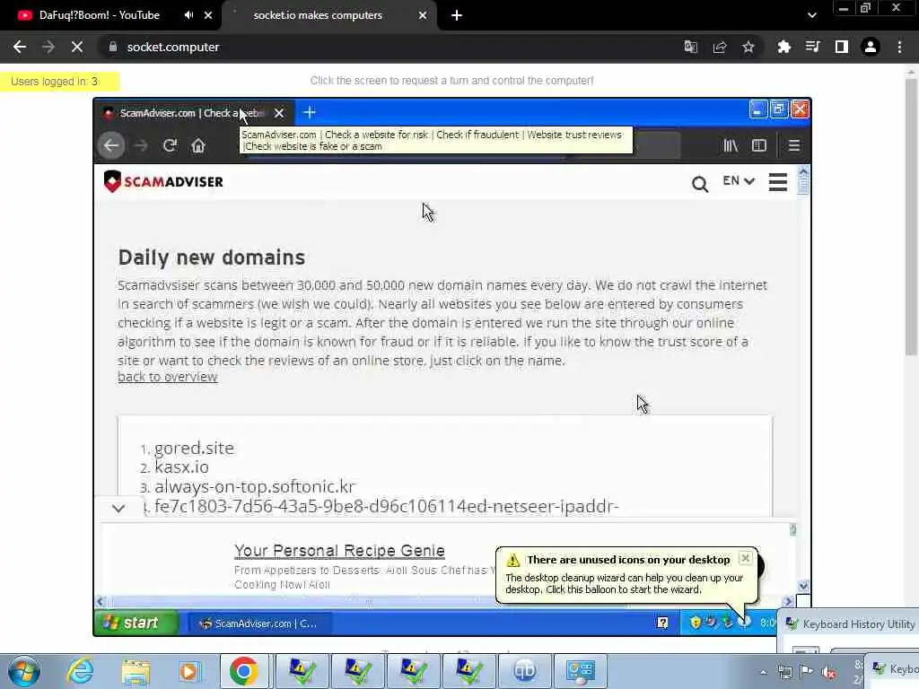Click 'There are unused icons' balloon title
This screenshot has height=689, width=919.
(628, 560)
